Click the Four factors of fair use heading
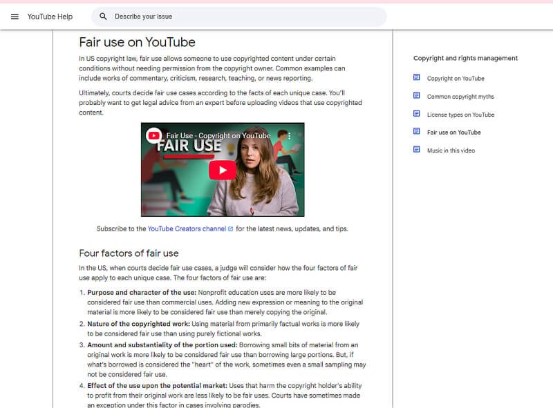The height and width of the screenshot is (408, 553). pyautogui.click(x=129, y=253)
